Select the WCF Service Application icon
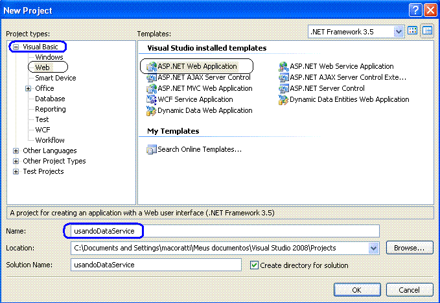This screenshot has height=303, width=440. pos(152,99)
